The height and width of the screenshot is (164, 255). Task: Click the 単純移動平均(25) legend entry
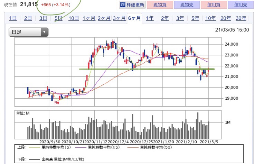tap(104, 147)
